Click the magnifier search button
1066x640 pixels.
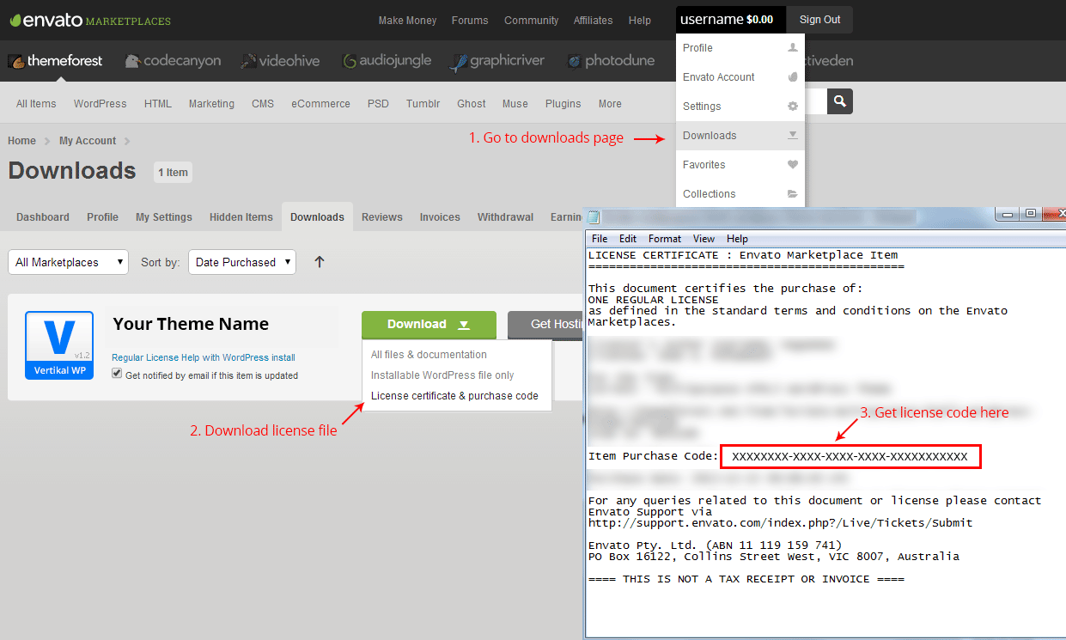point(839,101)
